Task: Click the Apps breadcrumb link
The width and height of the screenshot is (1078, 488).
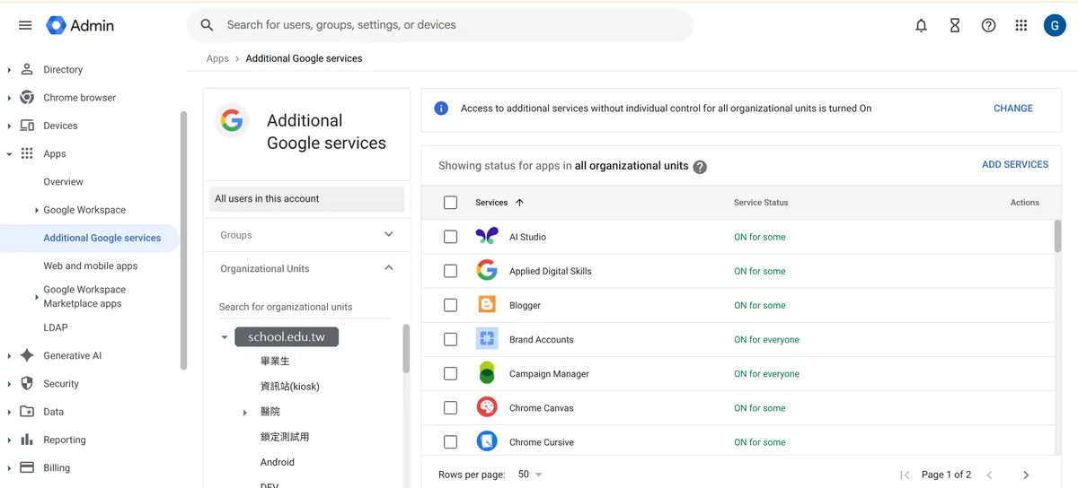Action: [217, 58]
